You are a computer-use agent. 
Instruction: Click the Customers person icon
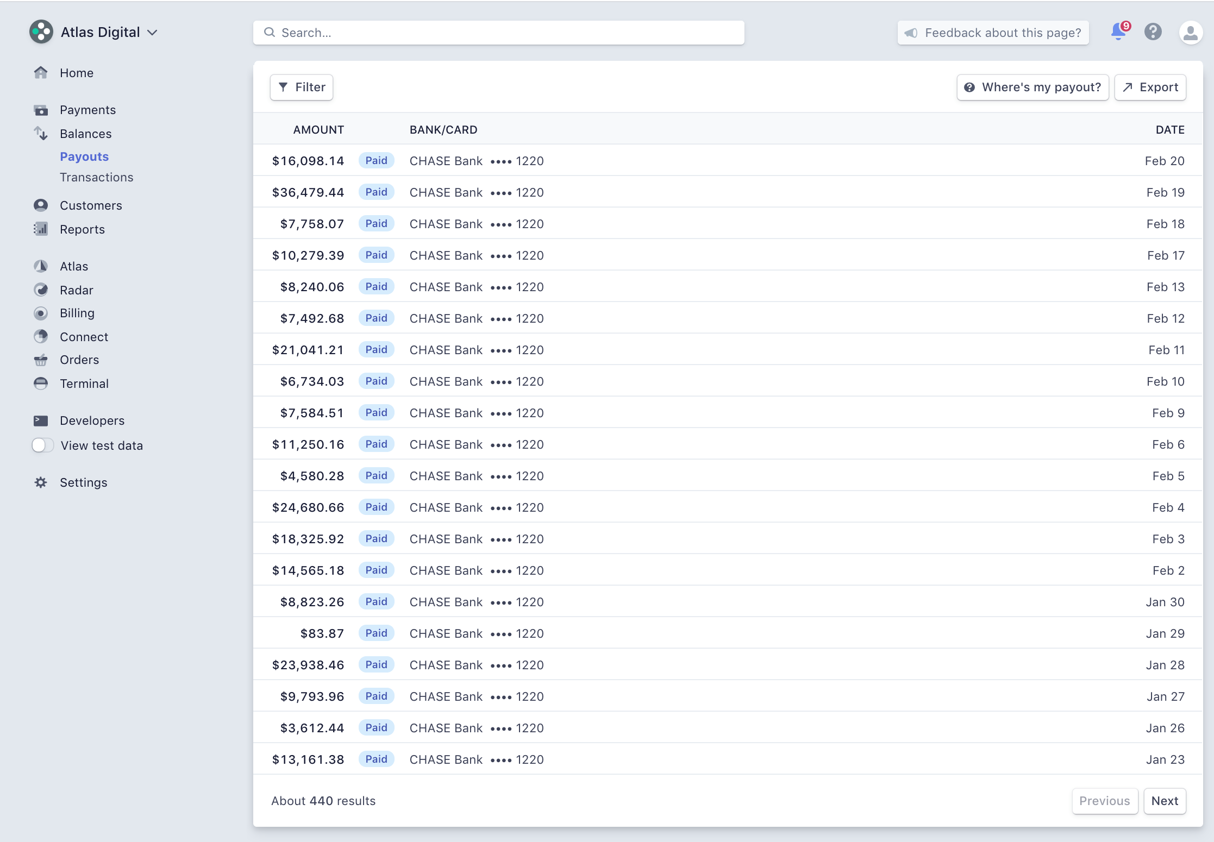tap(41, 205)
